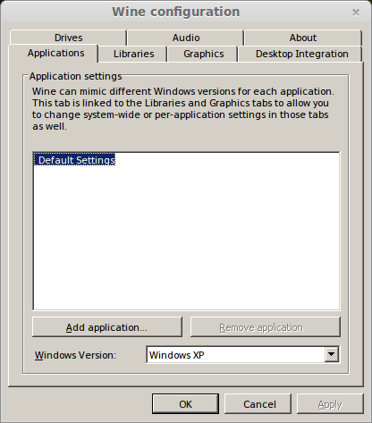Click the greyed-out Remove application button
Screen dimensions: 372x423
click(x=266, y=327)
